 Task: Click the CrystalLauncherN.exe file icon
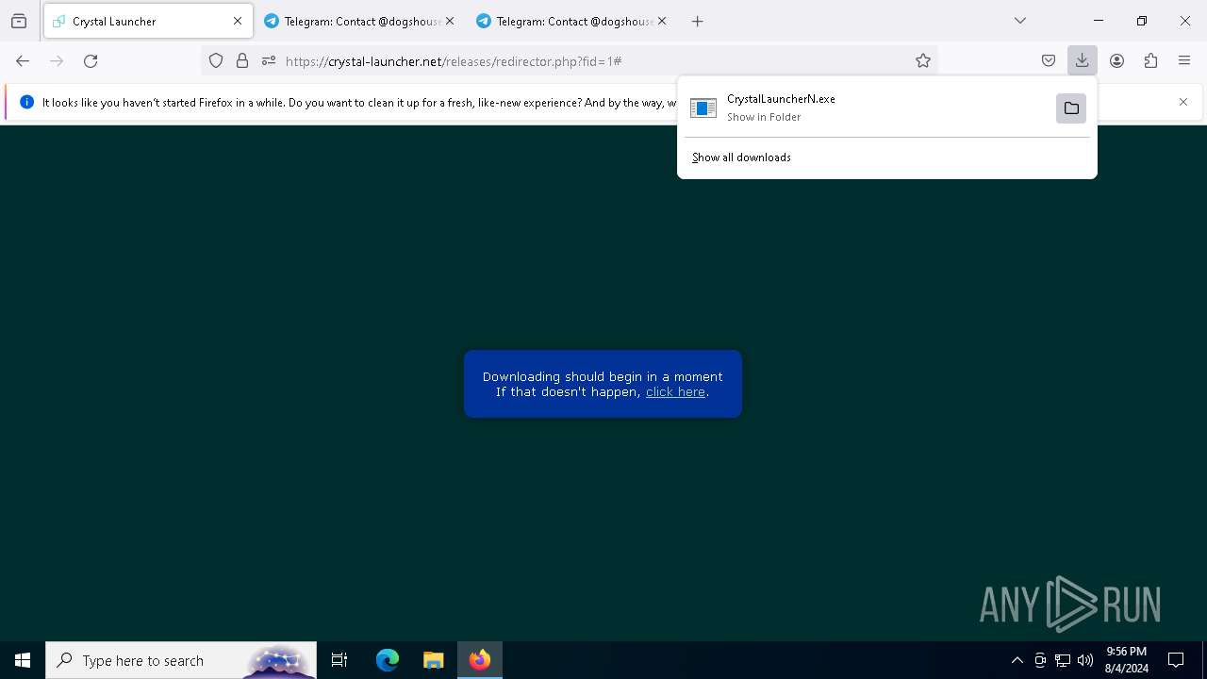coord(703,108)
